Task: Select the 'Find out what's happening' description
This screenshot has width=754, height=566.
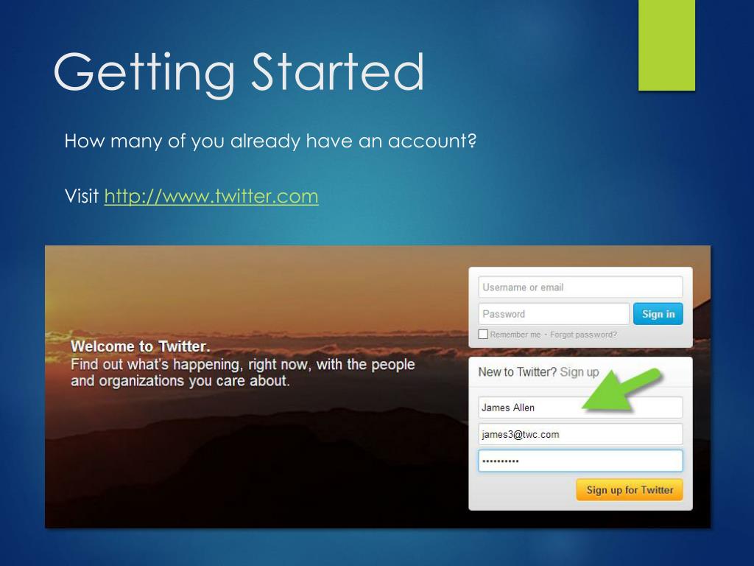Action: 243,372
